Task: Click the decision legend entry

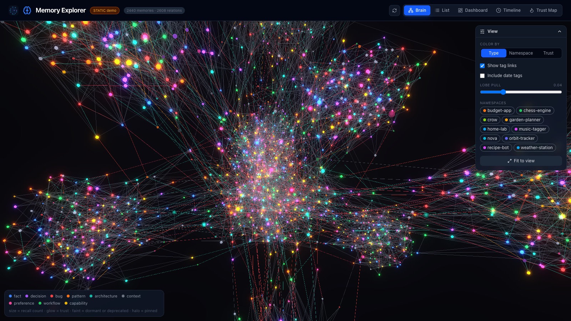Action: pos(36,296)
